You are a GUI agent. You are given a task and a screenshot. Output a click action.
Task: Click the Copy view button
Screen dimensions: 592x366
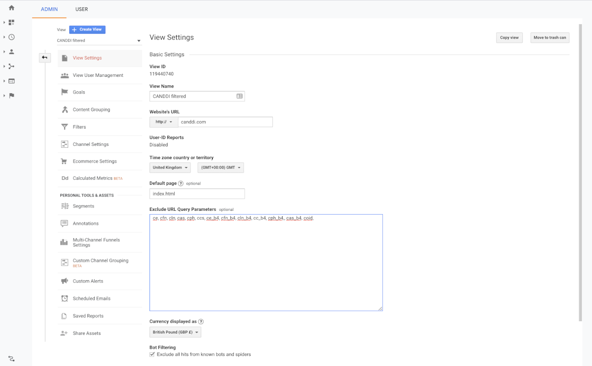tap(509, 37)
